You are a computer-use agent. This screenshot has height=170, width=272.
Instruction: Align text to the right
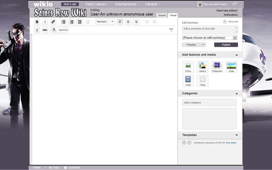coord(136,22)
